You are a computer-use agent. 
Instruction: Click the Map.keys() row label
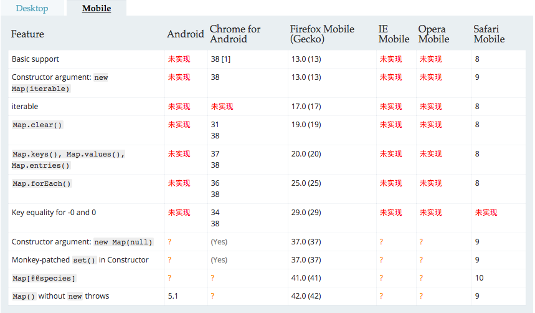(x=69, y=160)
